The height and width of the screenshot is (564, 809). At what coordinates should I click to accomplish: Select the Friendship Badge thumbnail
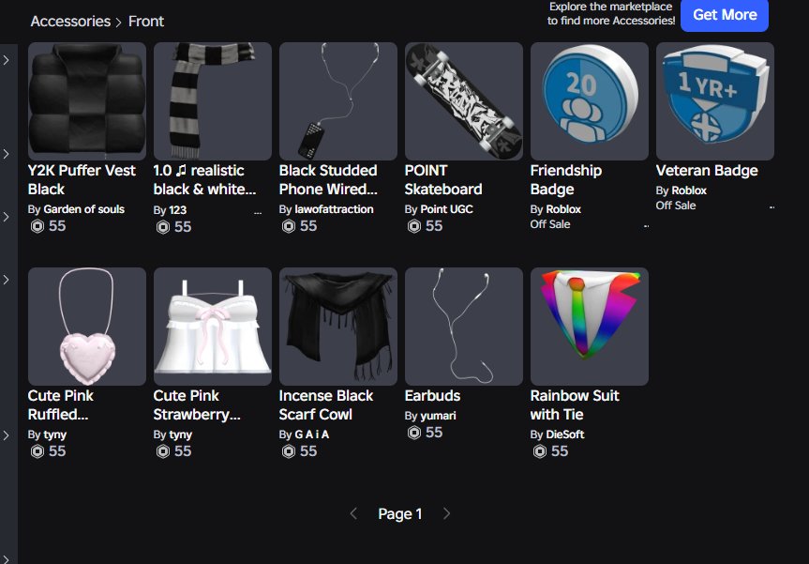pos(590,101)
